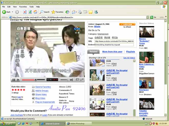Click the Save to Favorites folder icon
The width and height of the screenshot is (169, 126).
coord(33,87)
